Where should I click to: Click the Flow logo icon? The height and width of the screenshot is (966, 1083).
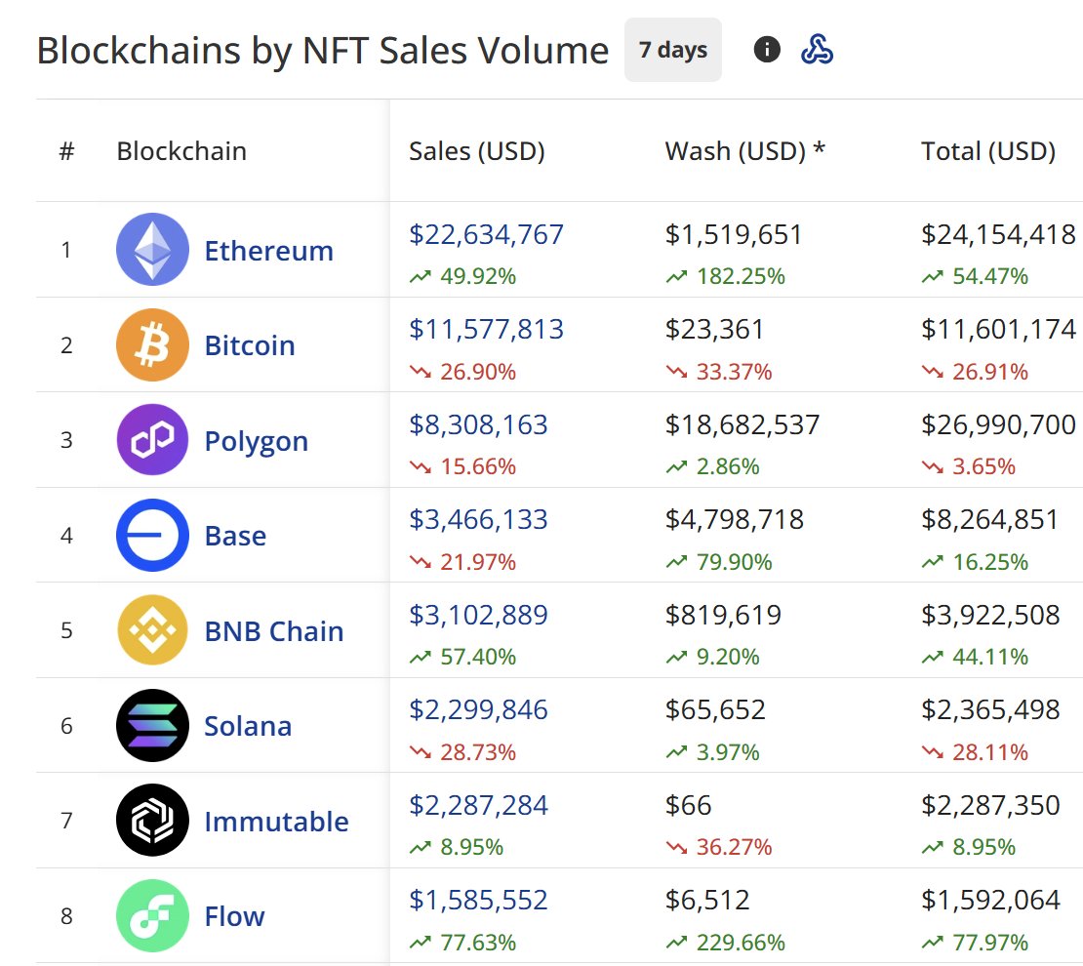pos(152,915)
